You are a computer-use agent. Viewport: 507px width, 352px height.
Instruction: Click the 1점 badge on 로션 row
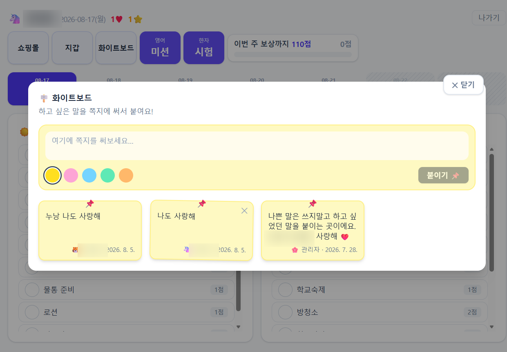coord(219,312)
